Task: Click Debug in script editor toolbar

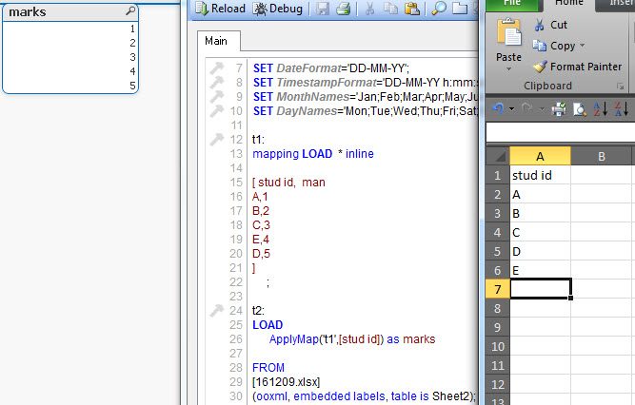Action: (278, 9)
